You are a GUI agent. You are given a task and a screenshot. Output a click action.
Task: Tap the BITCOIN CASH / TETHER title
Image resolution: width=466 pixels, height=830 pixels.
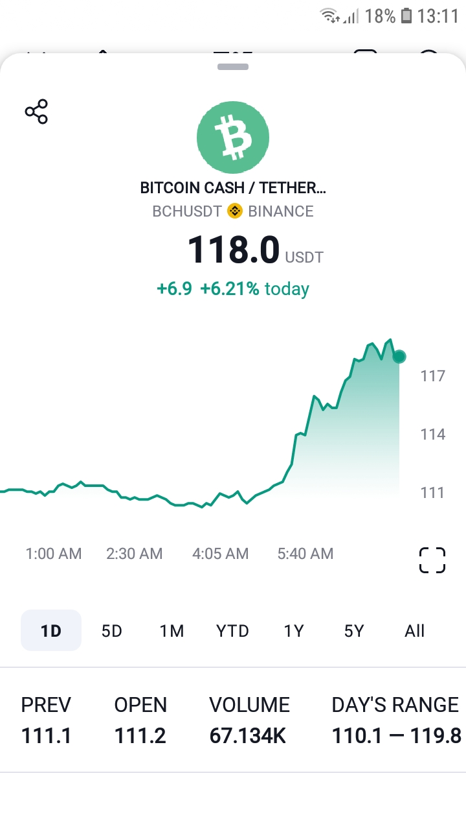[233, 188]
